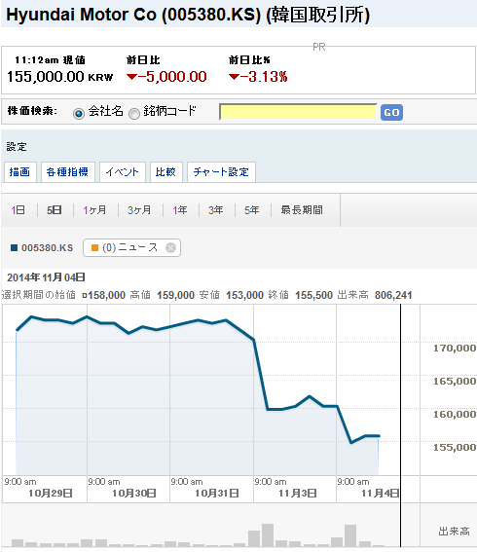477x552 pixels.
Task: Click the 10月29日 date axis label
Action: pos(51,494)
